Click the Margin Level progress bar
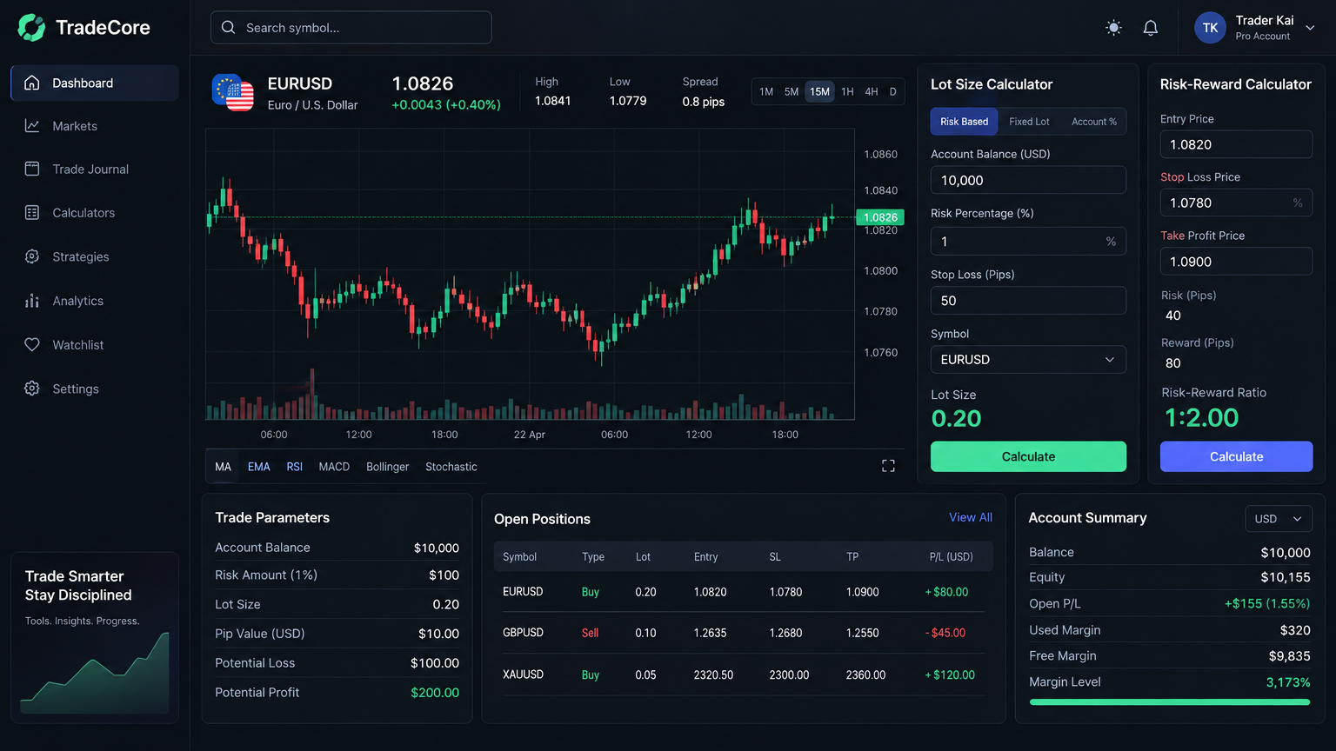Screen dimensions: 1336x751 point(1170,701)
